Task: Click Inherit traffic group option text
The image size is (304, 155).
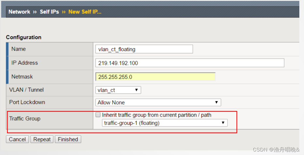Action: (157, 115)
